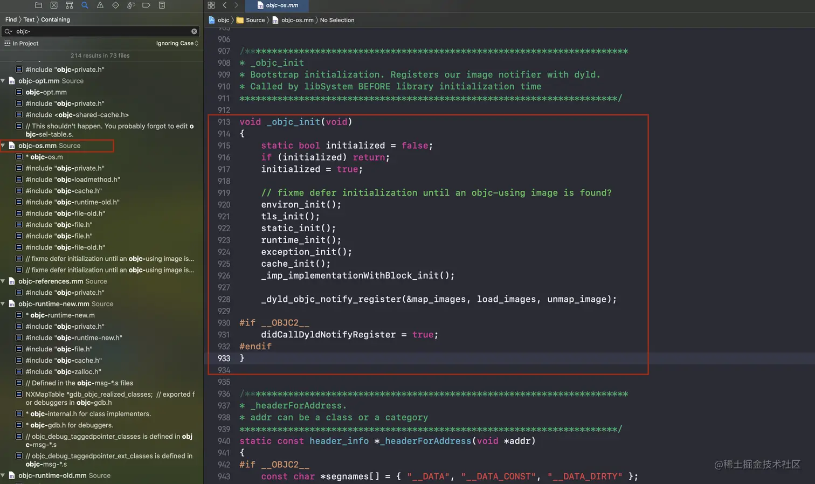Screen dimensions: 815x484
Task: Open the Project navigator folder icon
Action: coord(38,5)
